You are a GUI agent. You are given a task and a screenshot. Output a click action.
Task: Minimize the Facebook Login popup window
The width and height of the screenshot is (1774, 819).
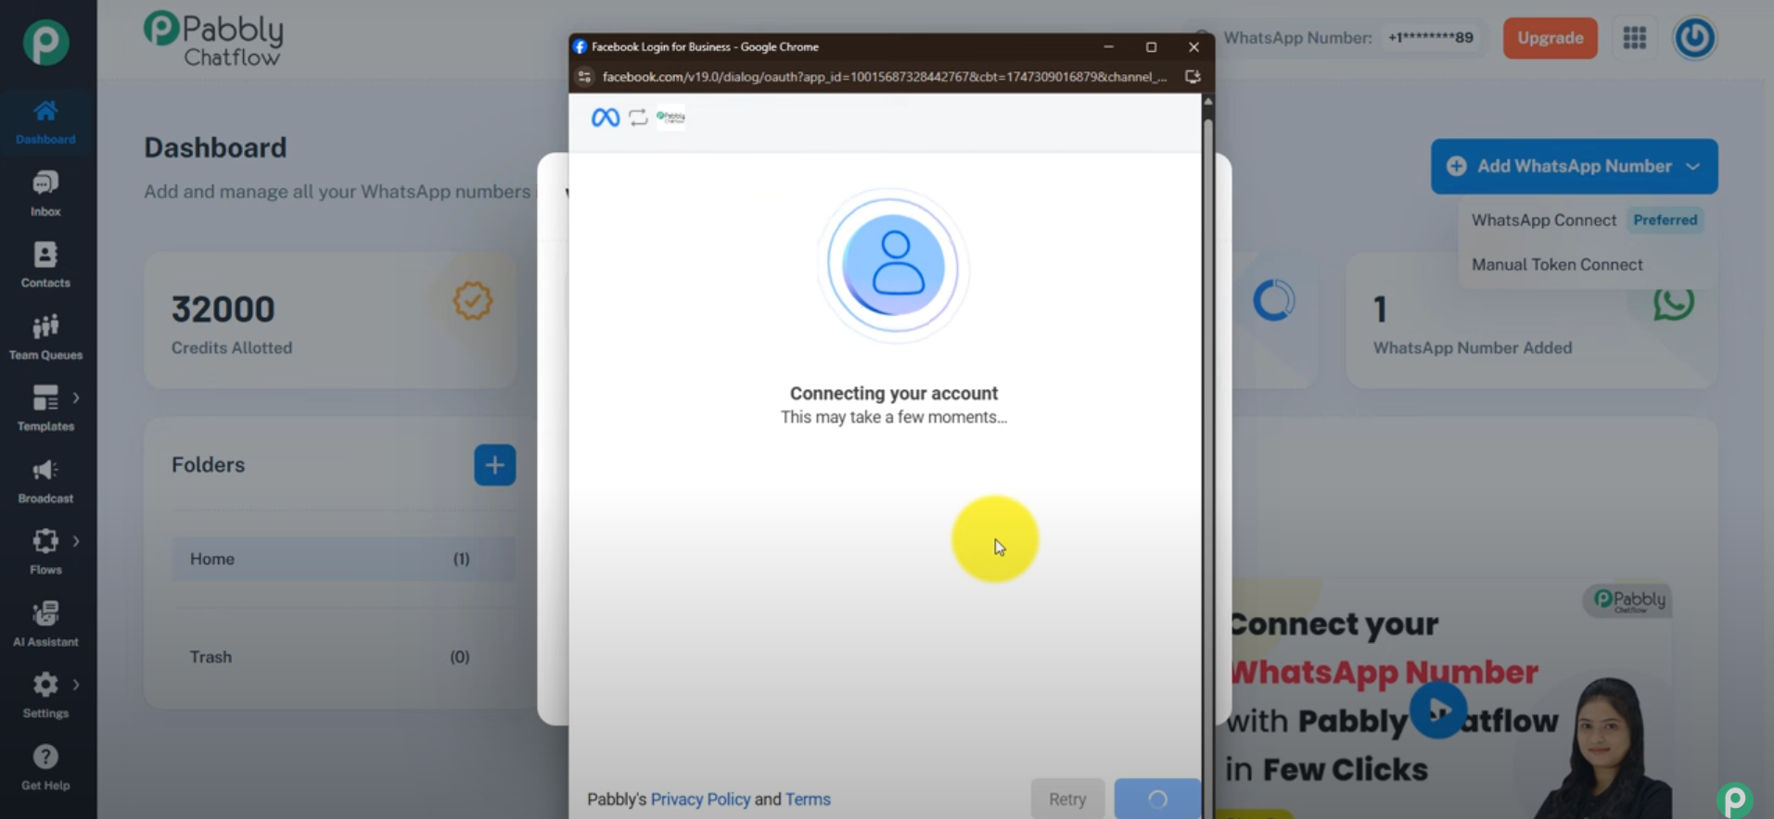coord(1108,47)
